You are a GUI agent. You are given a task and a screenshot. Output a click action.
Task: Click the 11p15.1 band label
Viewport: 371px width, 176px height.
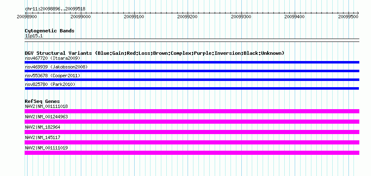[x=34, y=36]
